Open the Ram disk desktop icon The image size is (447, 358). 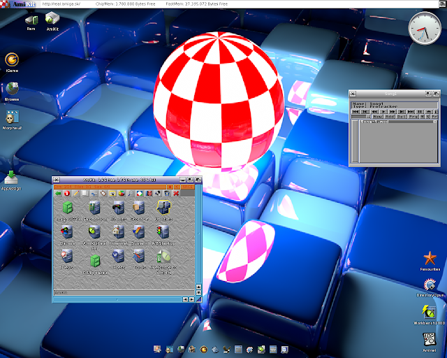click(31, 22)
